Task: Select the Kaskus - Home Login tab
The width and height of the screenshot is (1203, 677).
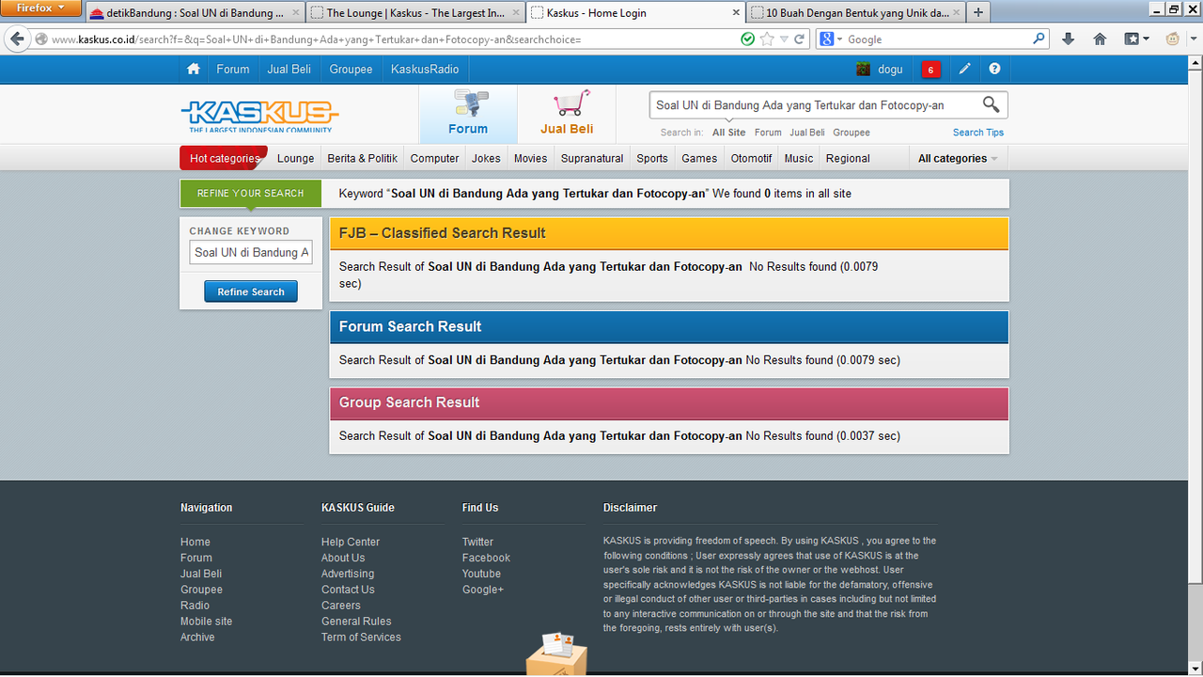Action: (x=635, y=13)
